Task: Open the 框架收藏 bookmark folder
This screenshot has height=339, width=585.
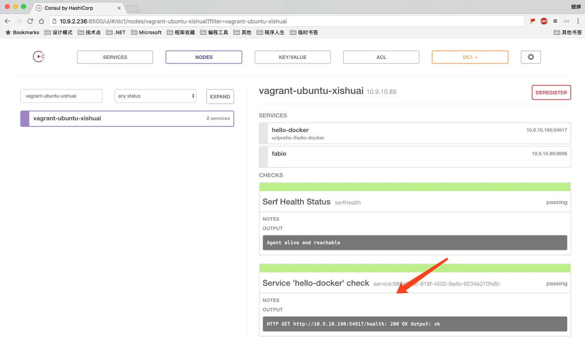Action: [181, 32]
